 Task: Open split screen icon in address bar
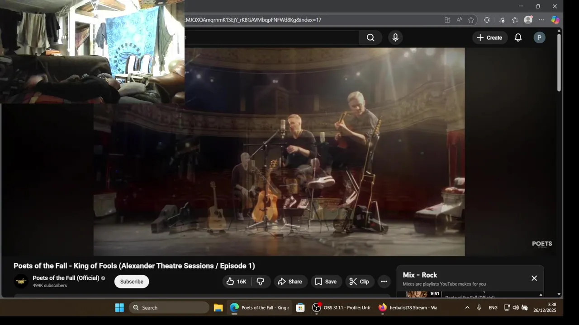pos(447,20)
